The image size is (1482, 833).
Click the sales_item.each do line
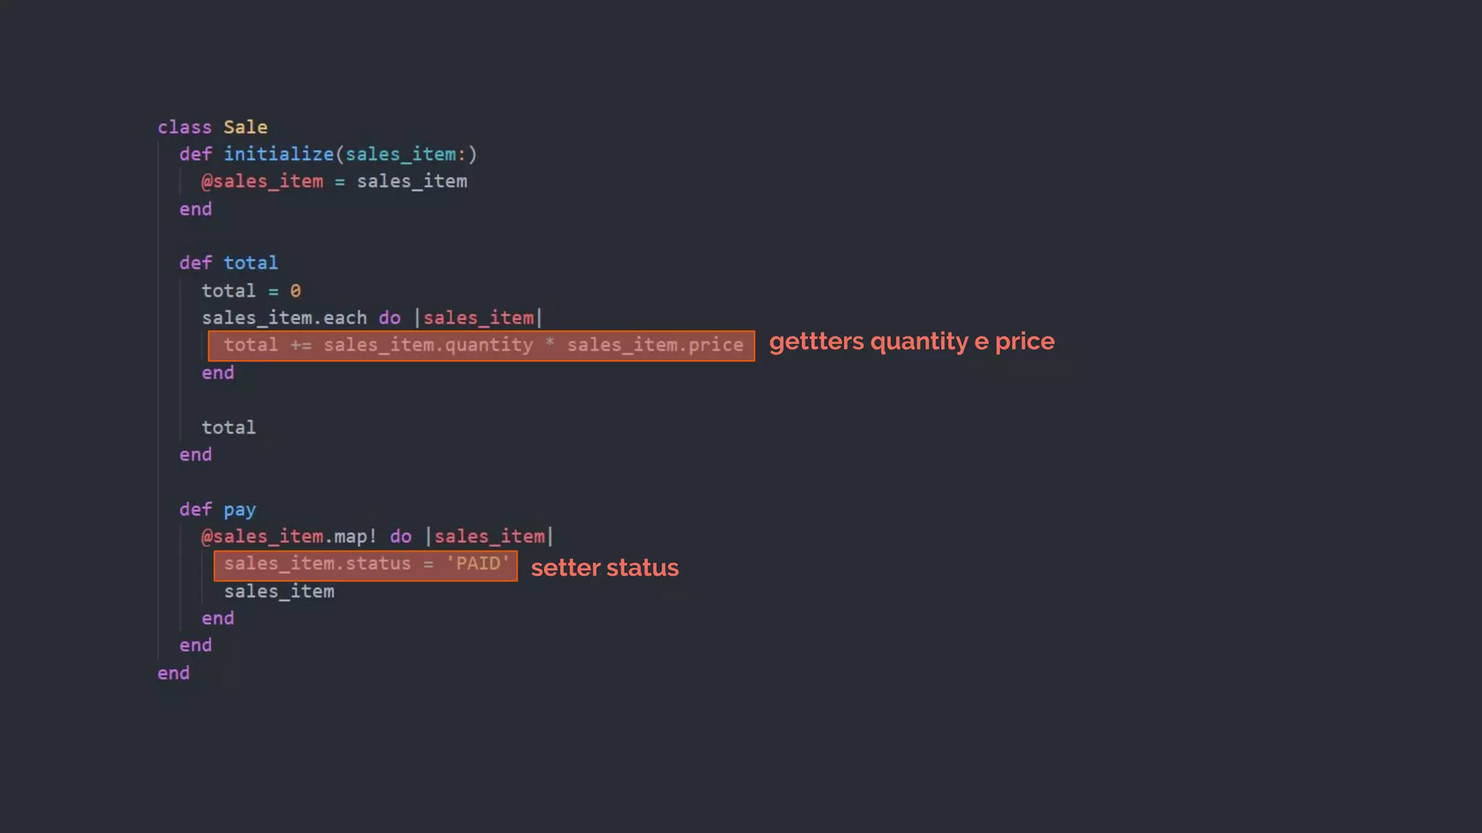tap(371, 318)
